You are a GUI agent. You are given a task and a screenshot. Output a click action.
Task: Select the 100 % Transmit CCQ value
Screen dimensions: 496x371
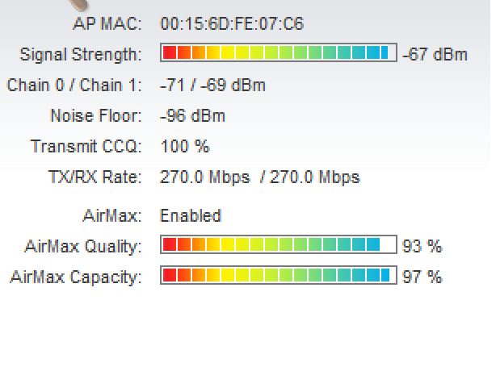click(185, 147)
